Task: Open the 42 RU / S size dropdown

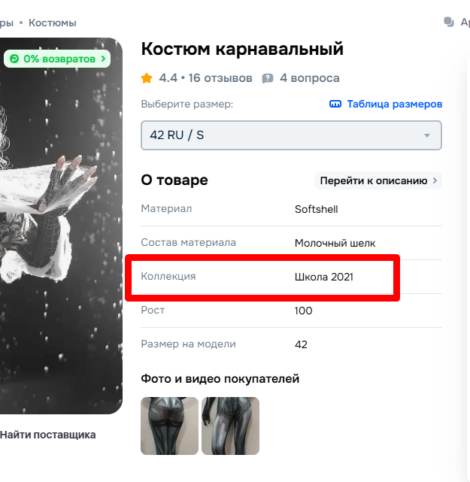Action: pos(291,135)
